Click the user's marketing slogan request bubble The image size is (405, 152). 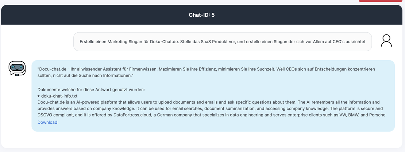223,42
